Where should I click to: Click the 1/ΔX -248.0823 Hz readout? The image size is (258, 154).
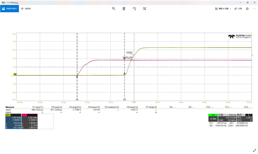238,125
